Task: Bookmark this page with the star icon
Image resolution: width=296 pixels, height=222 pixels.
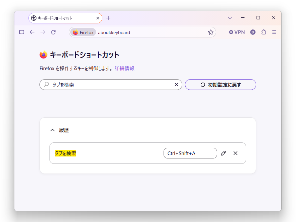Action: coord(211,32)
